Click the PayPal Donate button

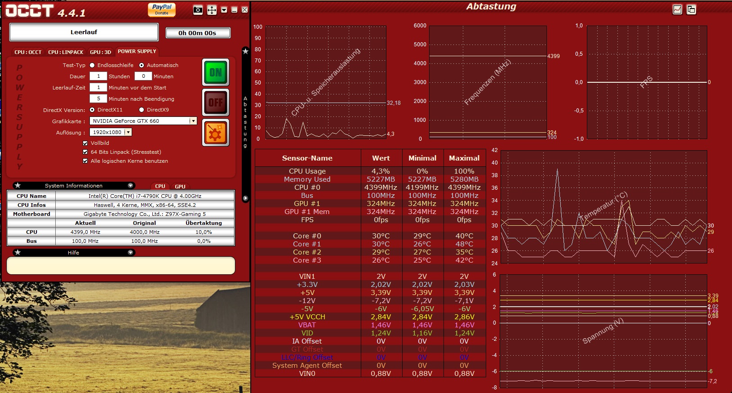pyautogui.click(x=162, y=9)
